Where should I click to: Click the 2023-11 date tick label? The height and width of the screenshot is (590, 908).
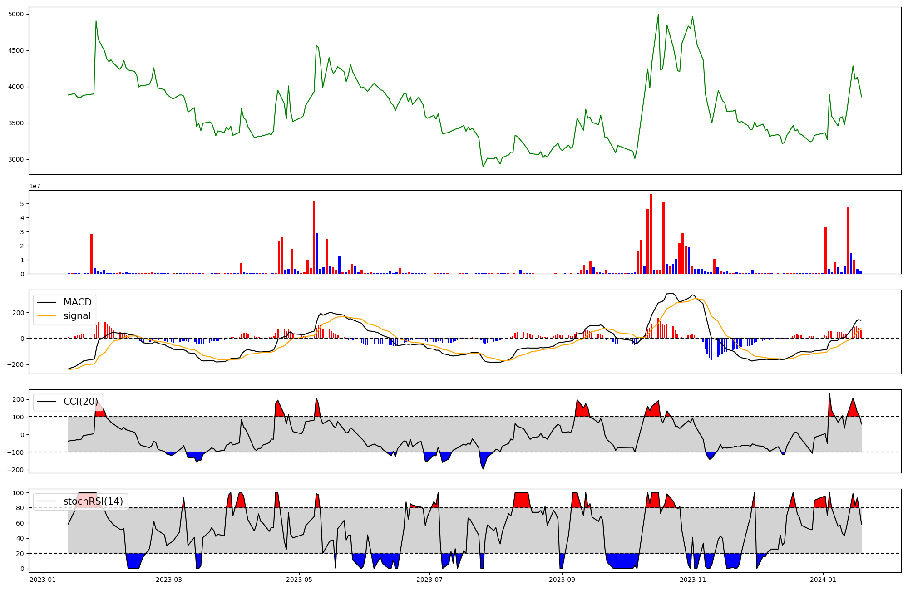point(693,580)
